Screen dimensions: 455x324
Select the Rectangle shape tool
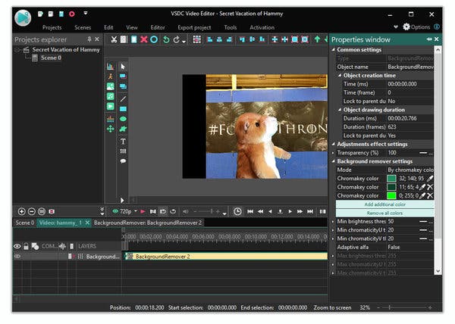(123, 109)
